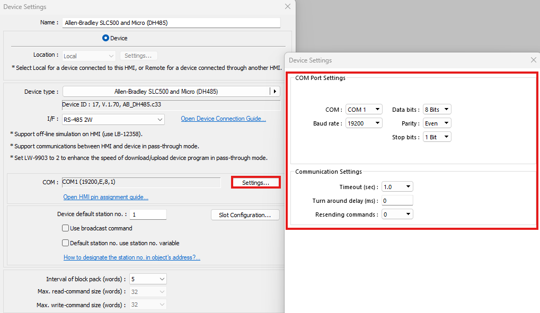The image size is (540, 313).
Task: Open the Baud rate 19200 dropdown
Action: (364, 123)
